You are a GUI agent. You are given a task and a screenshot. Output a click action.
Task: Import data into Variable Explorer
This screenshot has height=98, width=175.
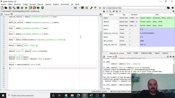coord(104,11)
